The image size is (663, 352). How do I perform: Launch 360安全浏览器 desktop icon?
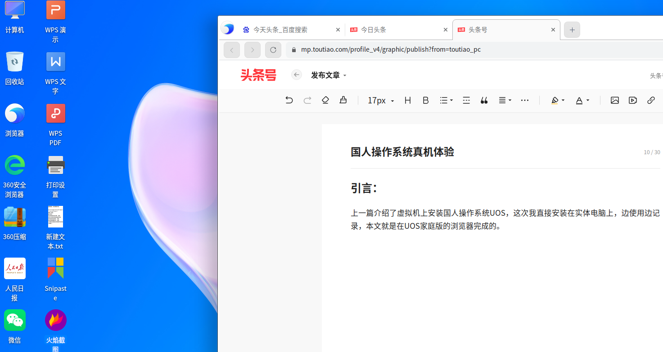(x=14, y=177)
